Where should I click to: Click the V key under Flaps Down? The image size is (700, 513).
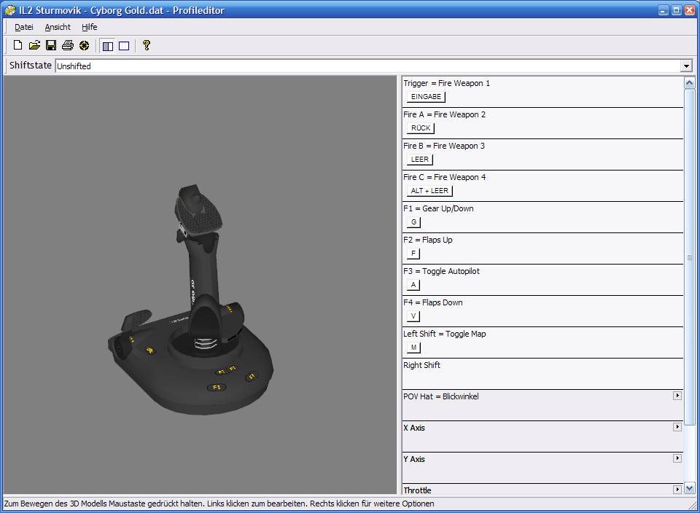tap(413, 316)
